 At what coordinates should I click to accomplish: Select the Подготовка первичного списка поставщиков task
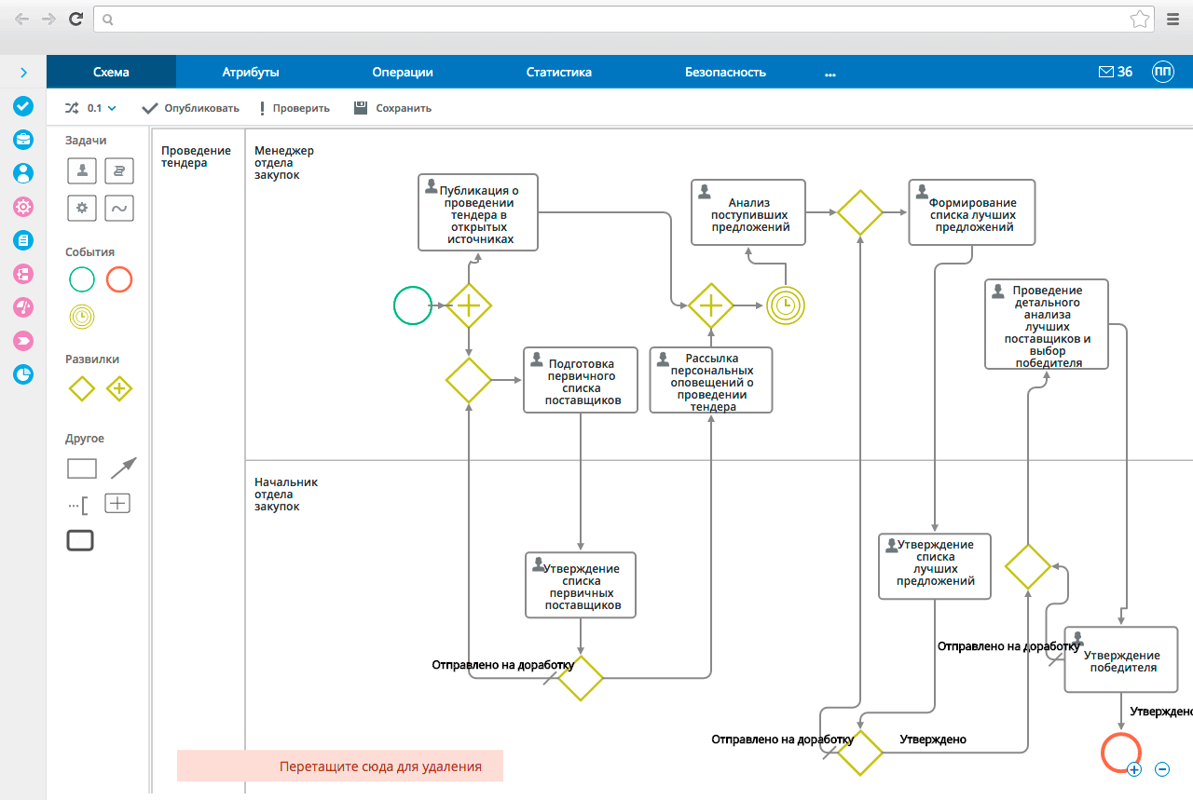click(x=581, y=380)
